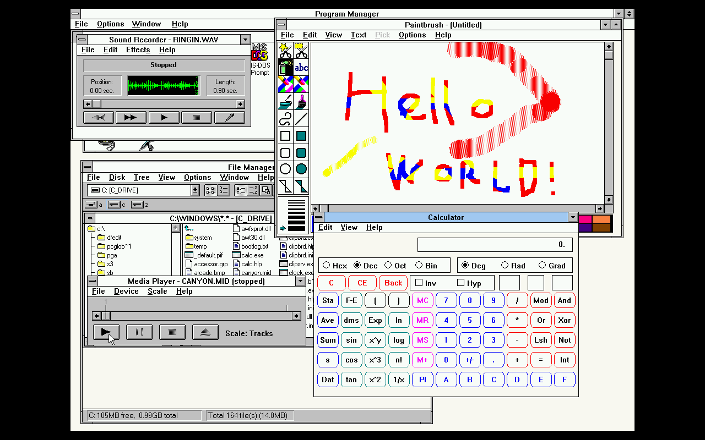Pick the Paint Roller fill tool
The height and width of the screenshot is (440, 705).
tap(285, 102)
